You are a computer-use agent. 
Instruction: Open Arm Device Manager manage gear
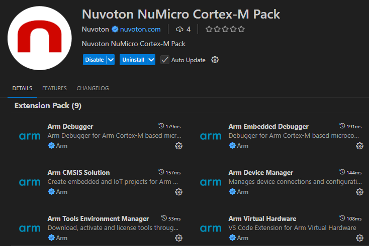click(359, 192)
